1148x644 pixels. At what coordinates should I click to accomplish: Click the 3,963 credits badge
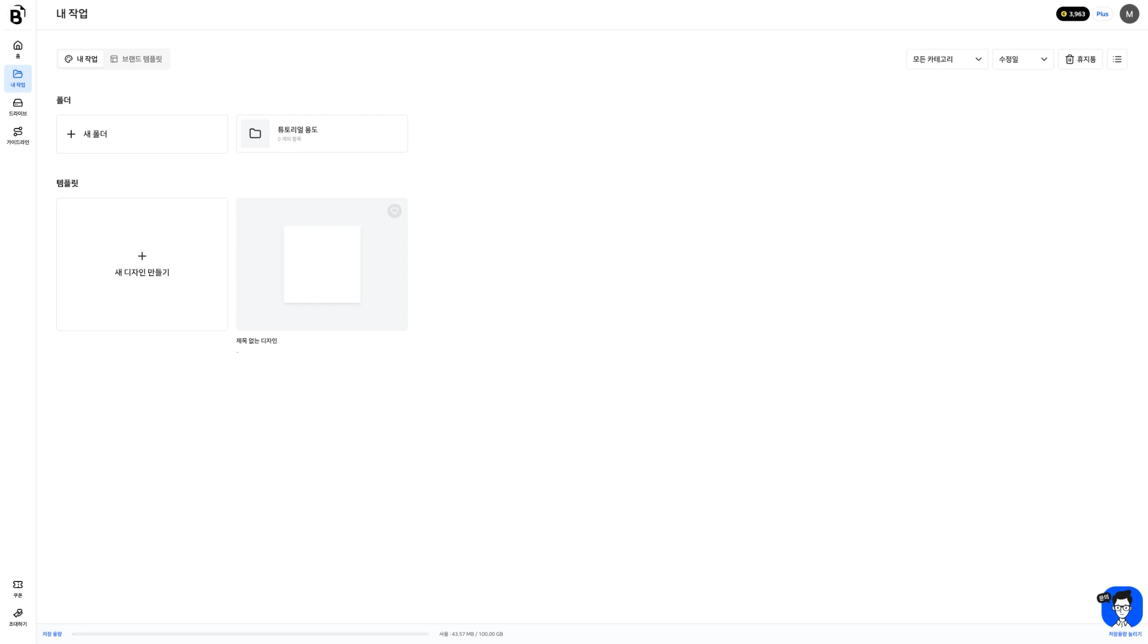[1073, 14]
